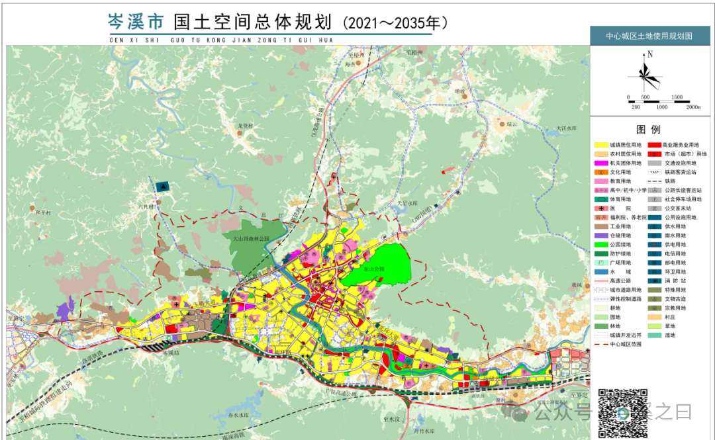
Task: Select the 城市道路用地 legend symbol
Action: pos(601,290)
